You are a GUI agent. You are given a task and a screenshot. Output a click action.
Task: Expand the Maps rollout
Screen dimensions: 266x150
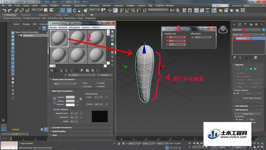coord(55,135)
